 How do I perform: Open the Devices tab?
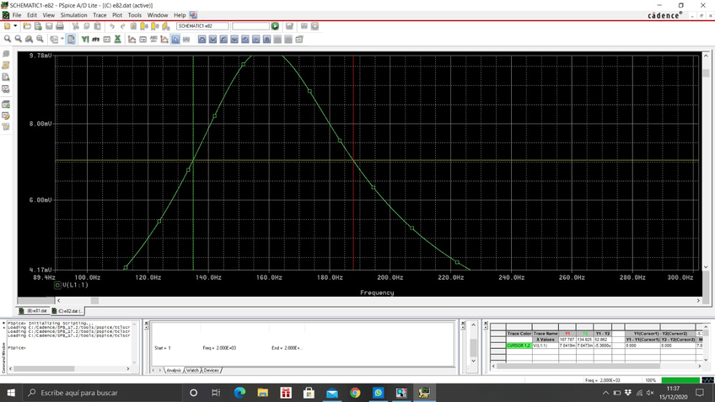(211, 370)
